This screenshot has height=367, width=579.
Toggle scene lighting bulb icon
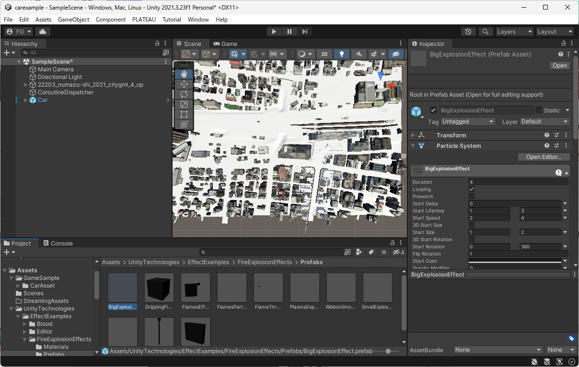[341, 54]
